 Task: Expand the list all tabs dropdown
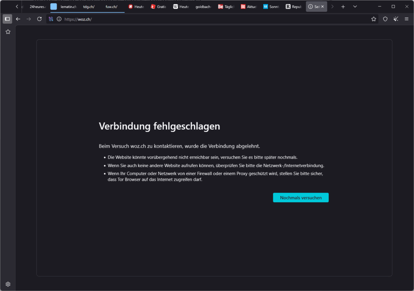tap(355, 6)
